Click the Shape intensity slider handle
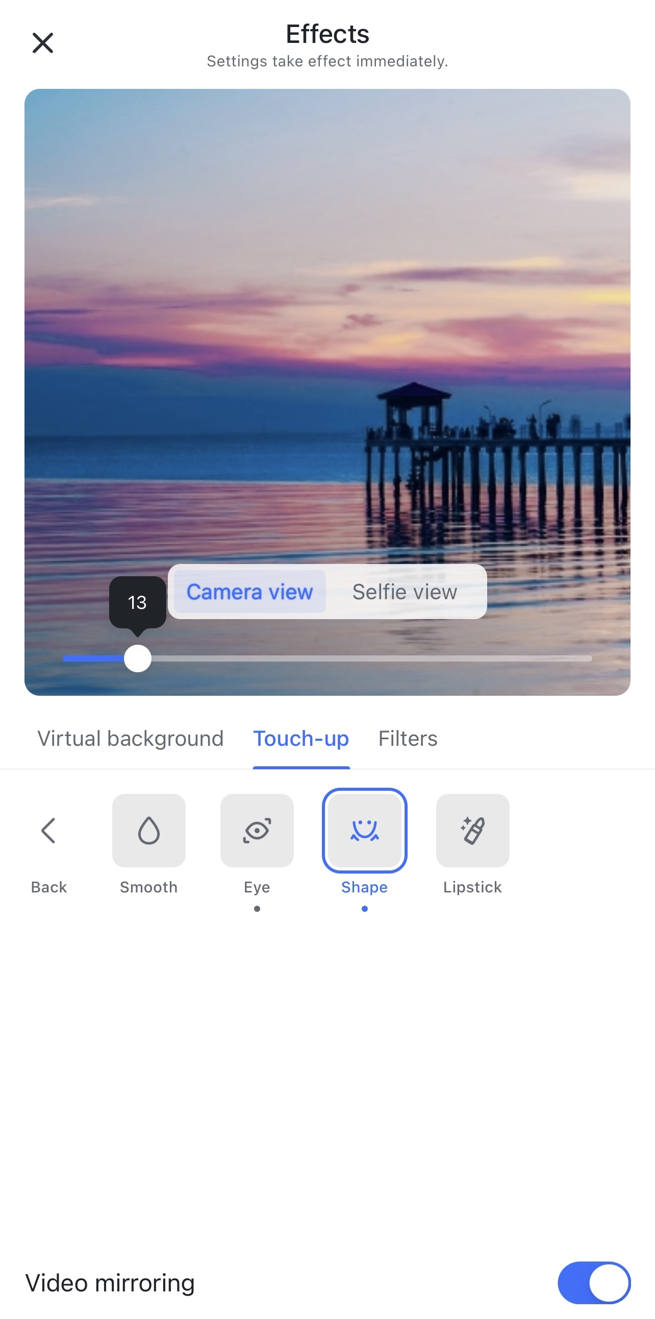 [x=138, y=658]
